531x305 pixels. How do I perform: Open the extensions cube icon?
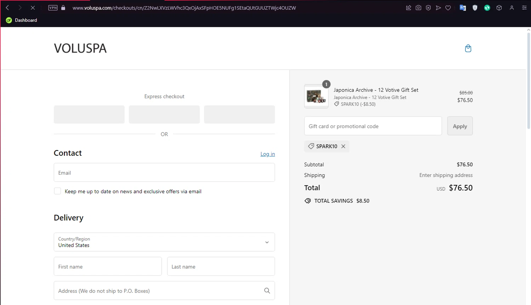click(499, 8)
